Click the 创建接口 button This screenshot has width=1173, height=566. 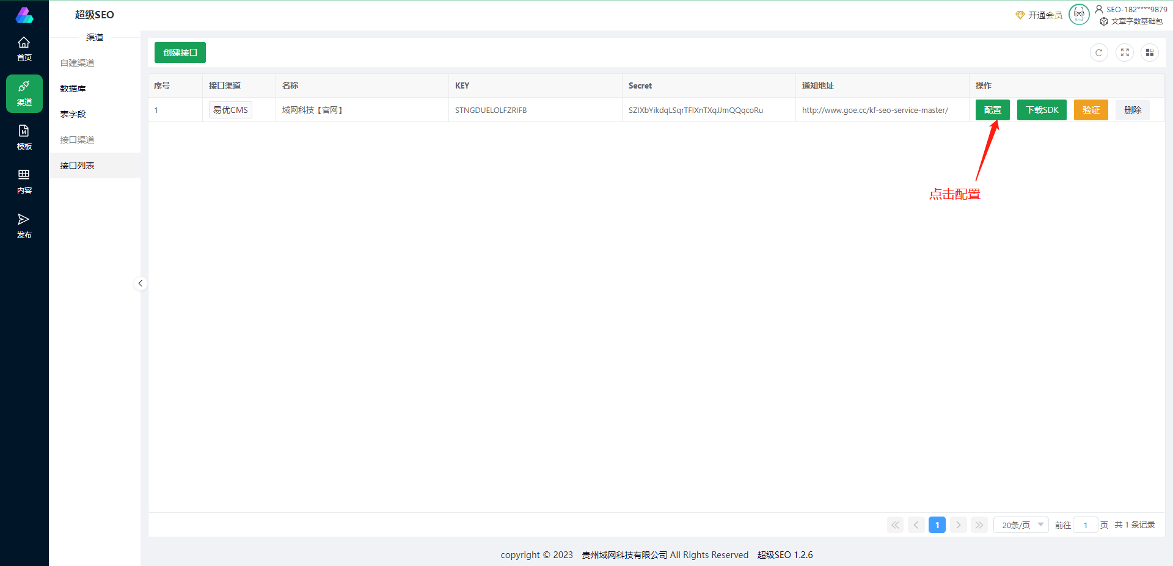(x=180, y=53)
